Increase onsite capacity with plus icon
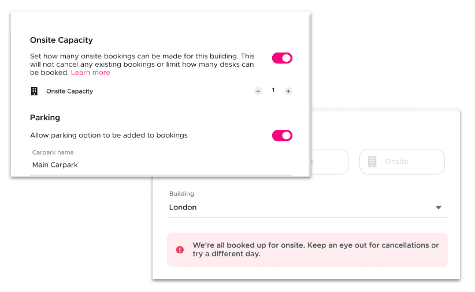Viewport: 475px width, 292px height. 288,91
